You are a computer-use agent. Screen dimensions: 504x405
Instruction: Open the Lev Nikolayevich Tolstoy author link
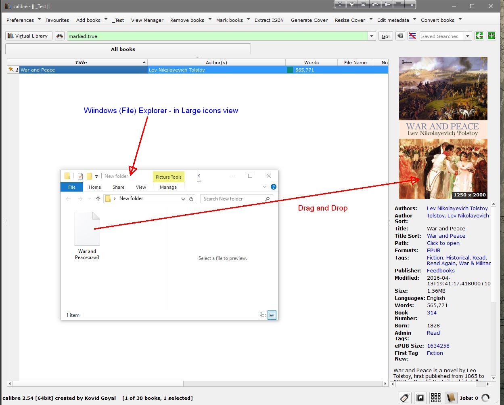pos(457,208)
